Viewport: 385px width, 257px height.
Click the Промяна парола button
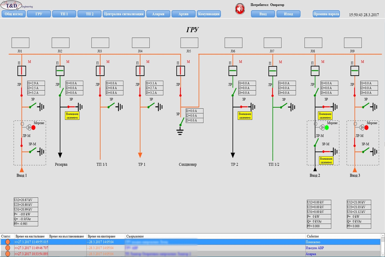coord(326,14)
